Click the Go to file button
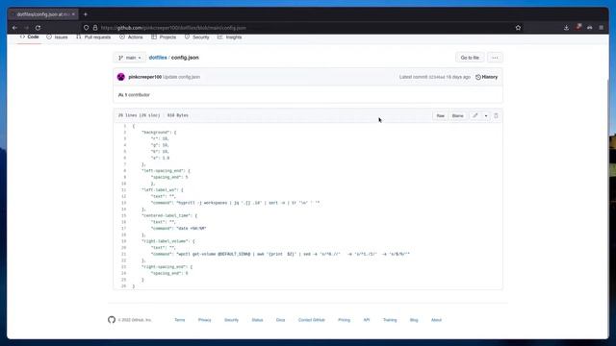 pyautogui.click(x=470, y=58)
